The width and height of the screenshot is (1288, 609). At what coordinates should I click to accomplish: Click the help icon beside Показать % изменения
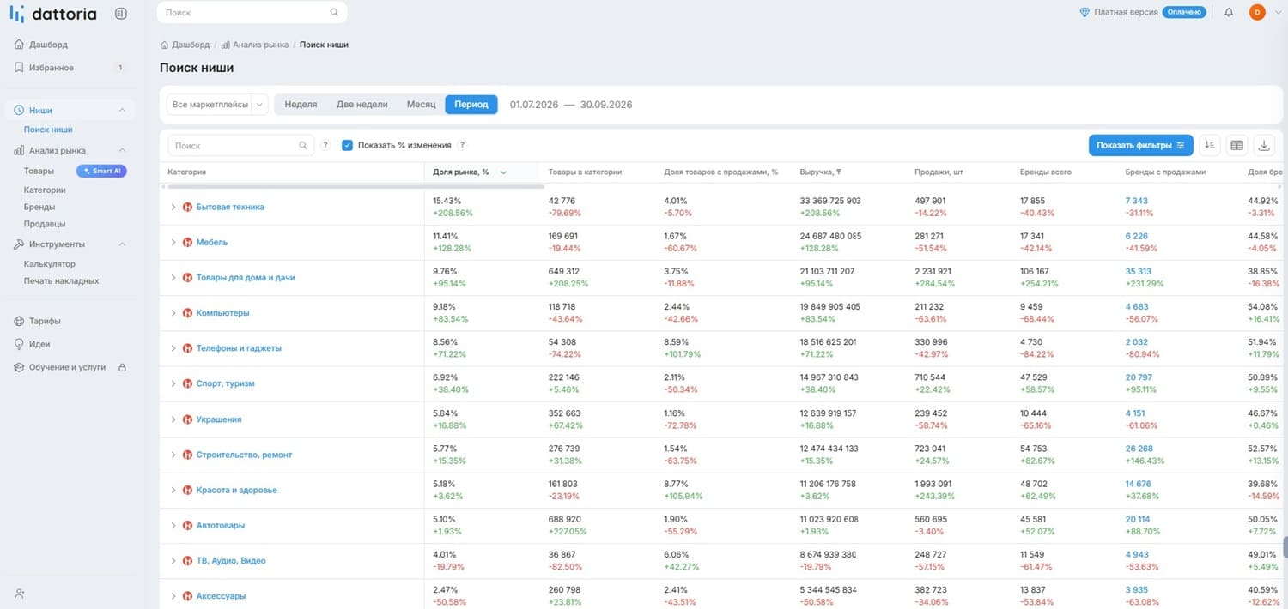[462, 146]
